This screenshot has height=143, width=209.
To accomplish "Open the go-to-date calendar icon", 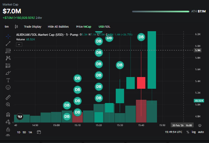I will point(39,132).
